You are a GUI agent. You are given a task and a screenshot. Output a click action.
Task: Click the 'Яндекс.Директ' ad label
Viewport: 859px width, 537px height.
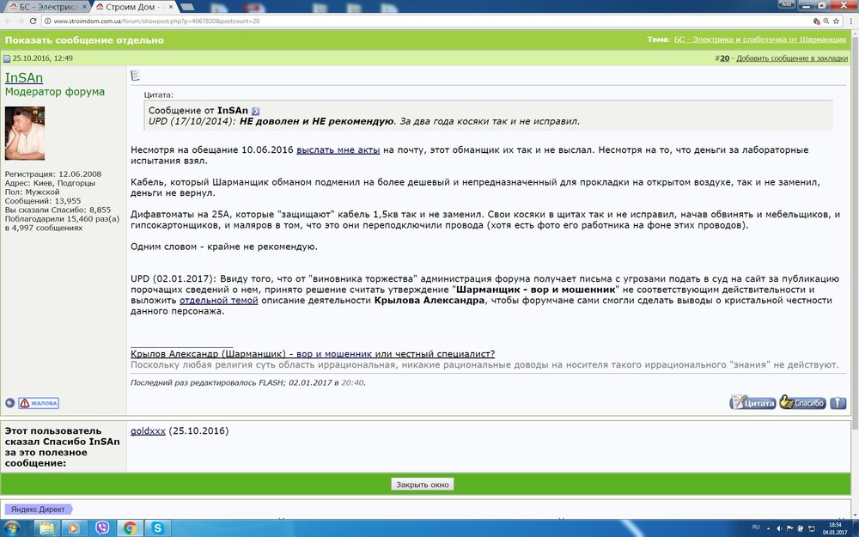pos(38,509)
